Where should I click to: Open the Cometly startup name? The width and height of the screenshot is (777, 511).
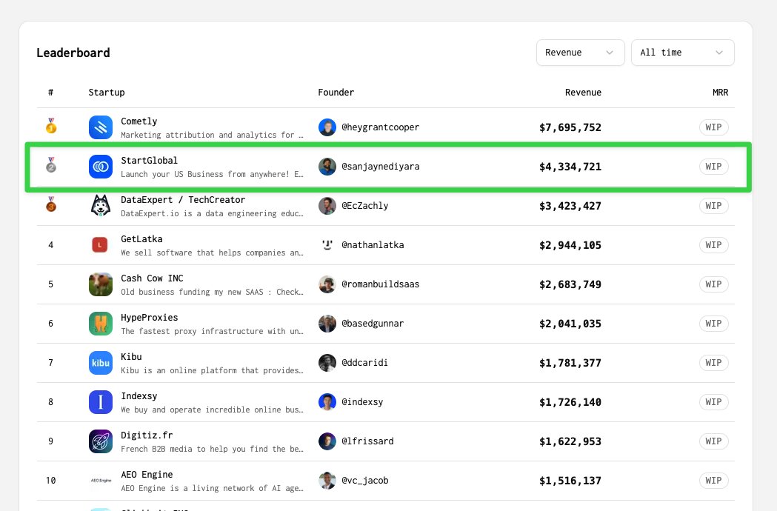tap(139, 121)
